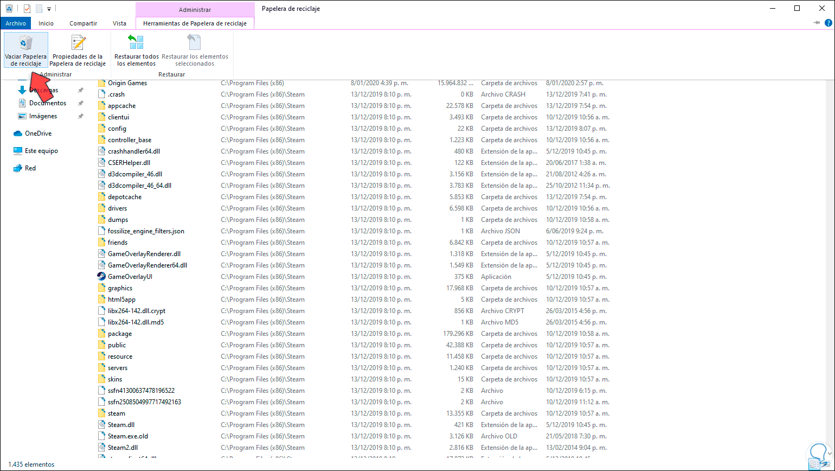
Task: Empty the bin with Vaciar Papelera de reciclaje
Action: [x=25, y=50]
